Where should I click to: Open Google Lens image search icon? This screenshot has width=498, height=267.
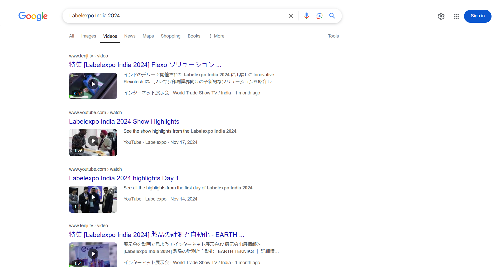tap(320, 16)
